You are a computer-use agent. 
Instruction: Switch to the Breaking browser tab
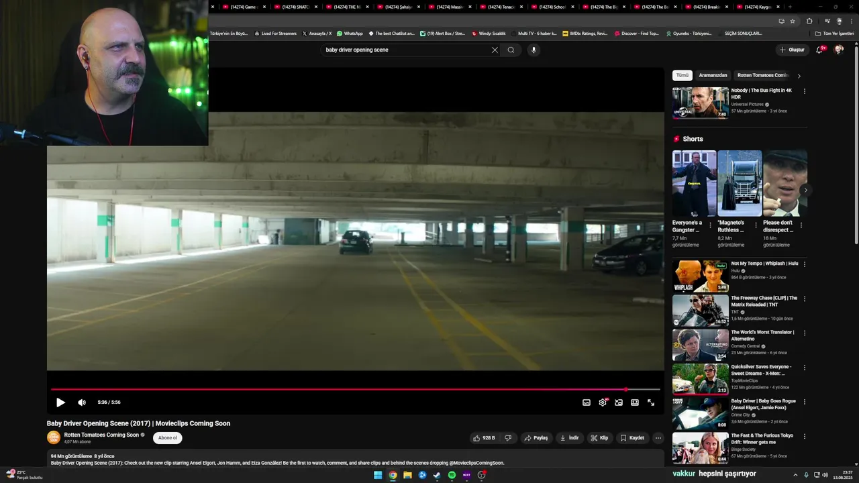[706, 7]
